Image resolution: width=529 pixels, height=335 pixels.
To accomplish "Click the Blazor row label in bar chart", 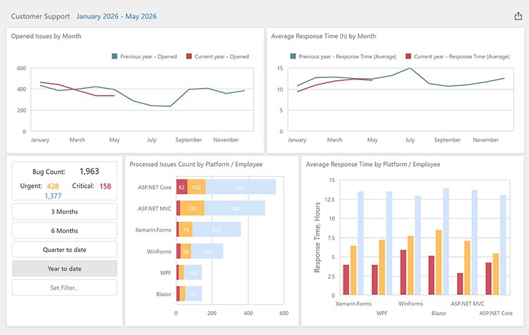I will click(x=164, y=294).
